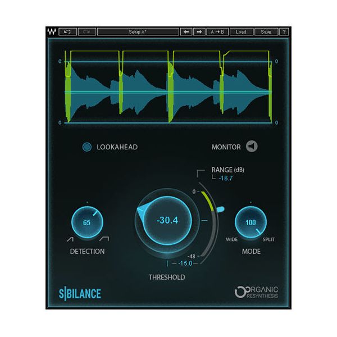337x337 pixels.
Task: Click the Organic ReSynthesis logo
Action: point(256,292)
